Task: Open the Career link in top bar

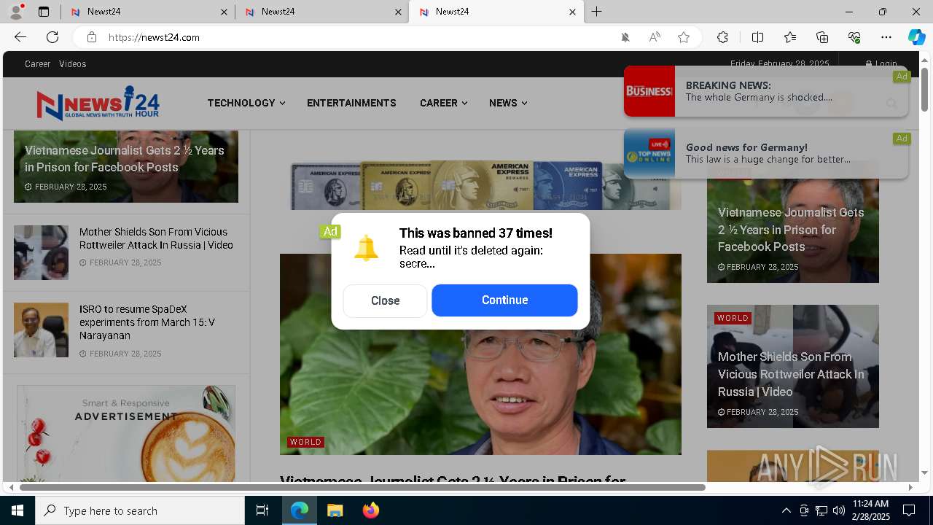Action: [x=38, y=64]
